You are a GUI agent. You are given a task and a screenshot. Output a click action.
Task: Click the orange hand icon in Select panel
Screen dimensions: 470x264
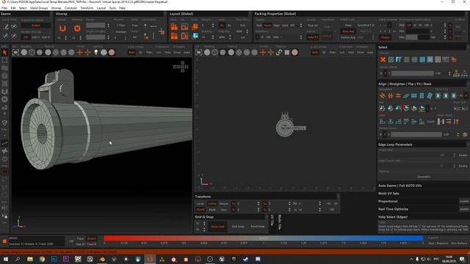tap(454, 59)
